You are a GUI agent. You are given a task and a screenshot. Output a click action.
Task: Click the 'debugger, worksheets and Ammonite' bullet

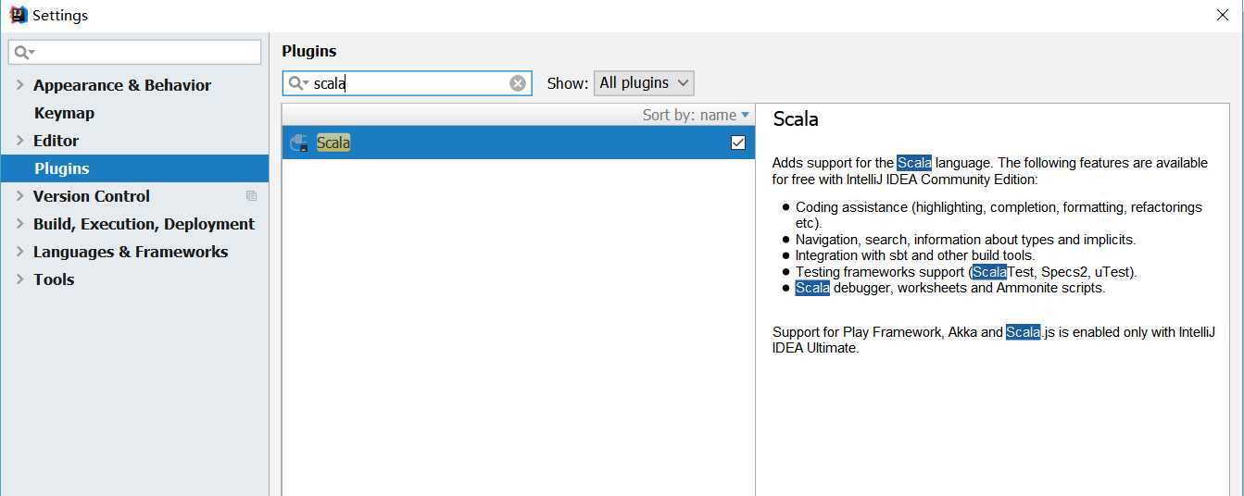950,288
